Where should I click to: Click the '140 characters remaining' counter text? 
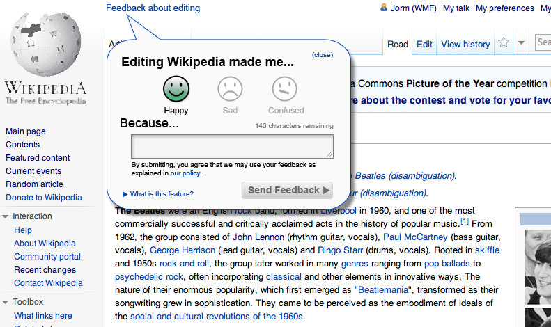coord(294,126)
